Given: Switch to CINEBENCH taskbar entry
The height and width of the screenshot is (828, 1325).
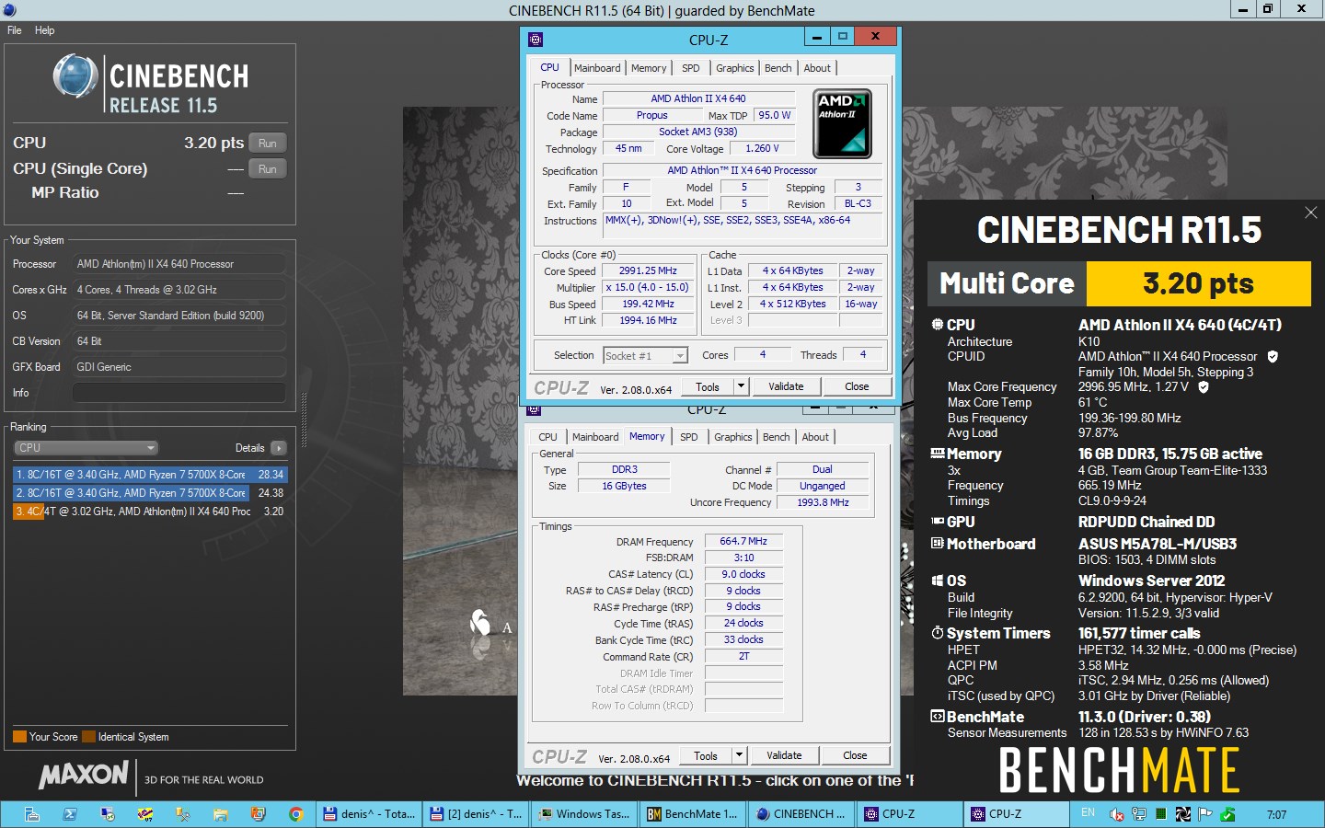Looking at the screenshot, I should point(801,814).
